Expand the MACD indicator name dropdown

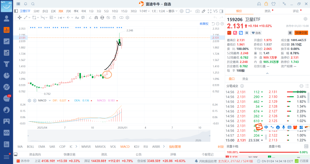tap(50, 100)
